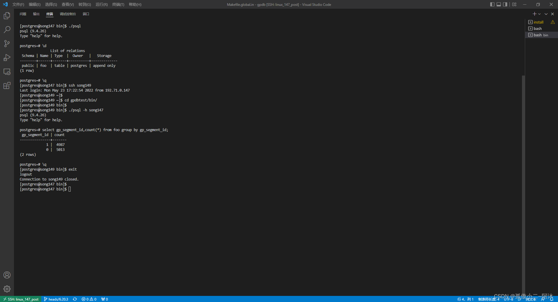Toggle bottom panel layout icon
558x302 pixels.
[499, 4]
